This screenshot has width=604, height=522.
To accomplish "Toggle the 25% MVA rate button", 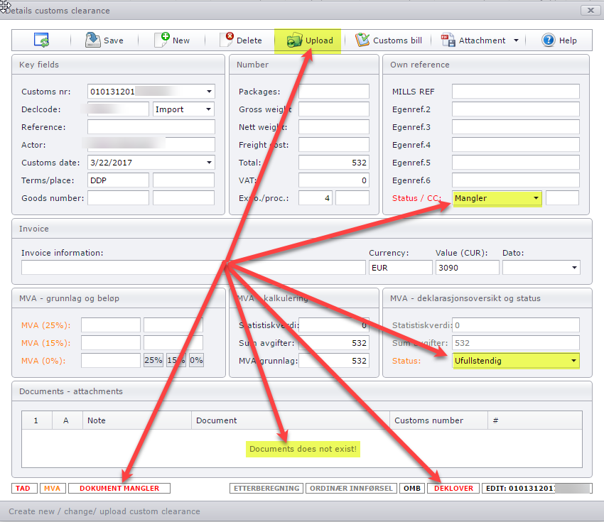I will pyautogui.click(x=153, y=360).
